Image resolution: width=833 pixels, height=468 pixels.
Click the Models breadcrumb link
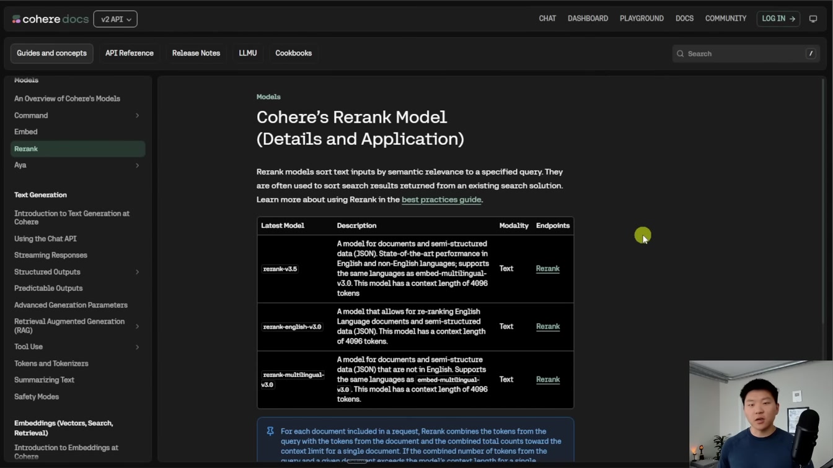[x=268, y=97]
